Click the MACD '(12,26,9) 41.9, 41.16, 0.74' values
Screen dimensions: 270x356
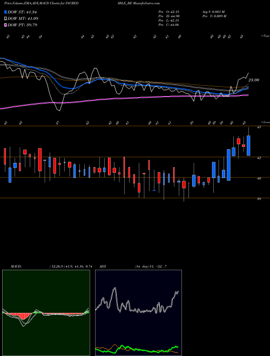(x=71, y=266)
